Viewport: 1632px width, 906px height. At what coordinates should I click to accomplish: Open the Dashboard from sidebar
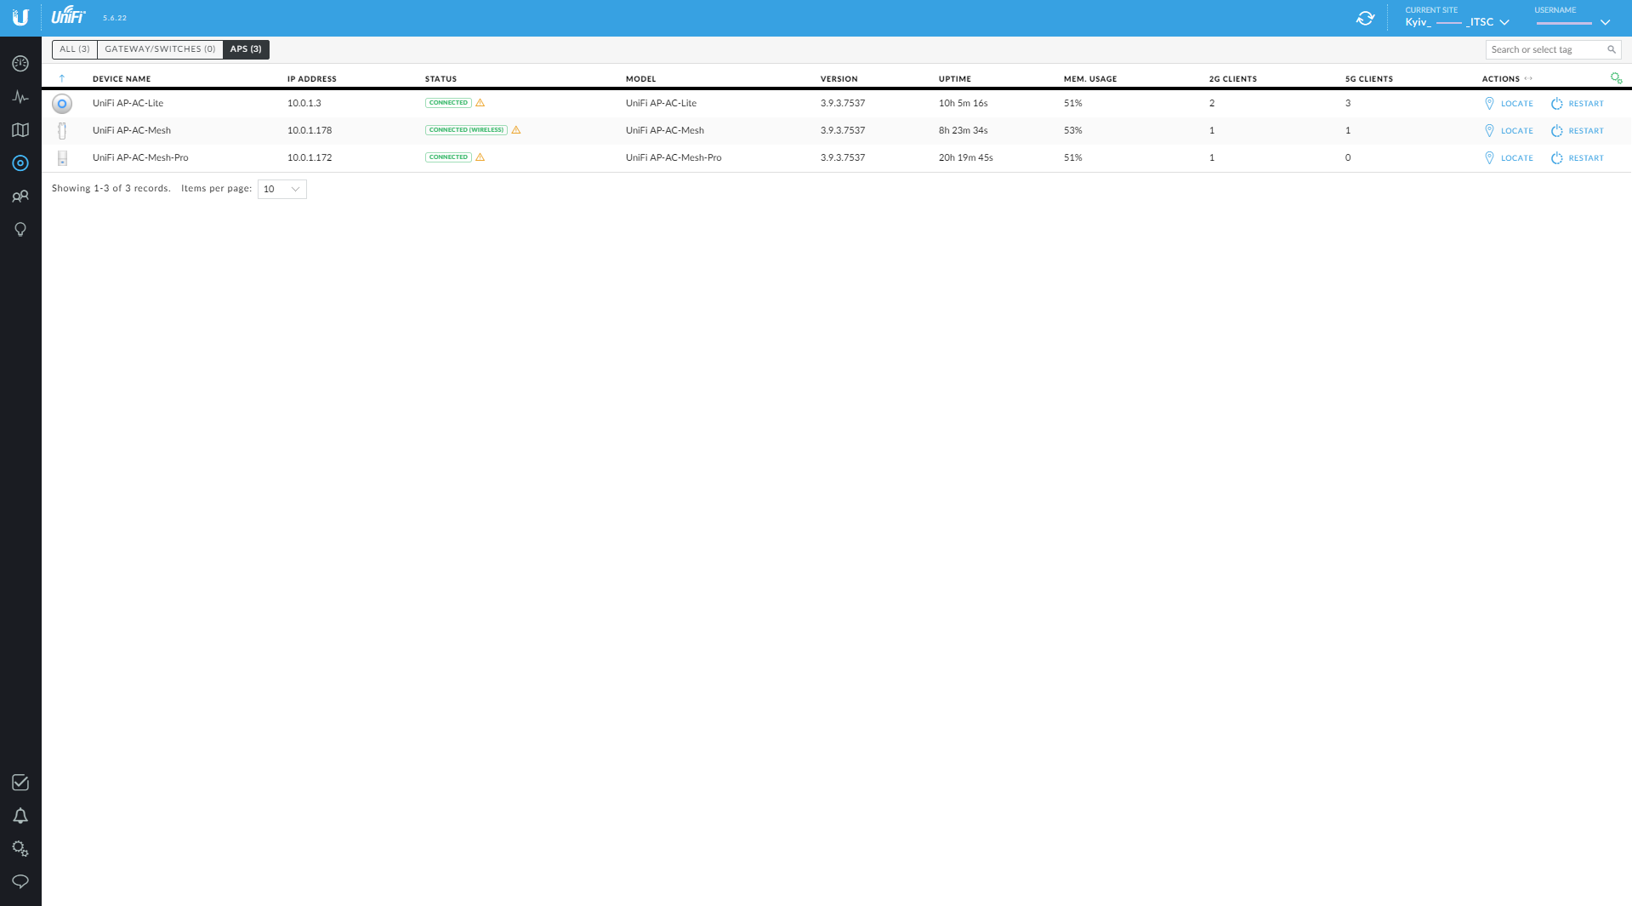coord(20,64)
